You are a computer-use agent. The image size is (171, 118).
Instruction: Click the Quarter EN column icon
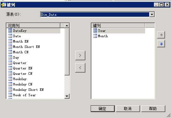[x=10, y=68]
